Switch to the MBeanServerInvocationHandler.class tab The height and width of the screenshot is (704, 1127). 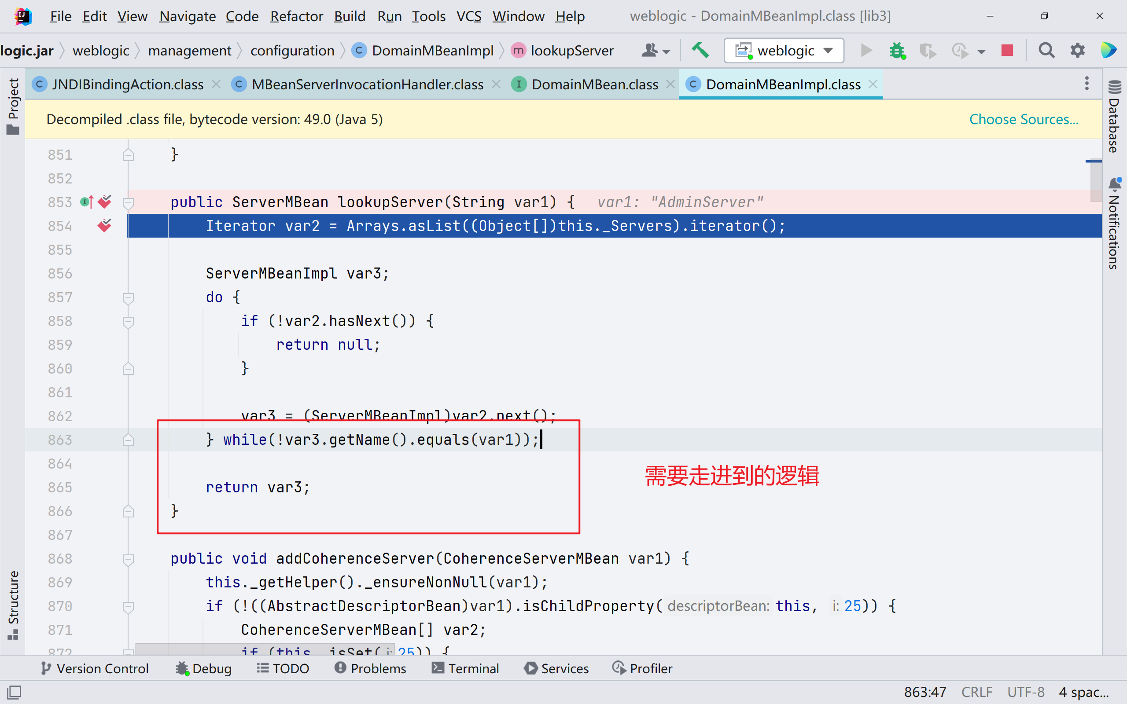coord(367,84)
